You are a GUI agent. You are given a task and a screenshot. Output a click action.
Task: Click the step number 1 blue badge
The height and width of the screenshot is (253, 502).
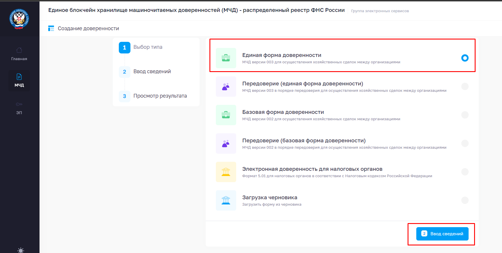pyautogui.click(x=125, y=47)
